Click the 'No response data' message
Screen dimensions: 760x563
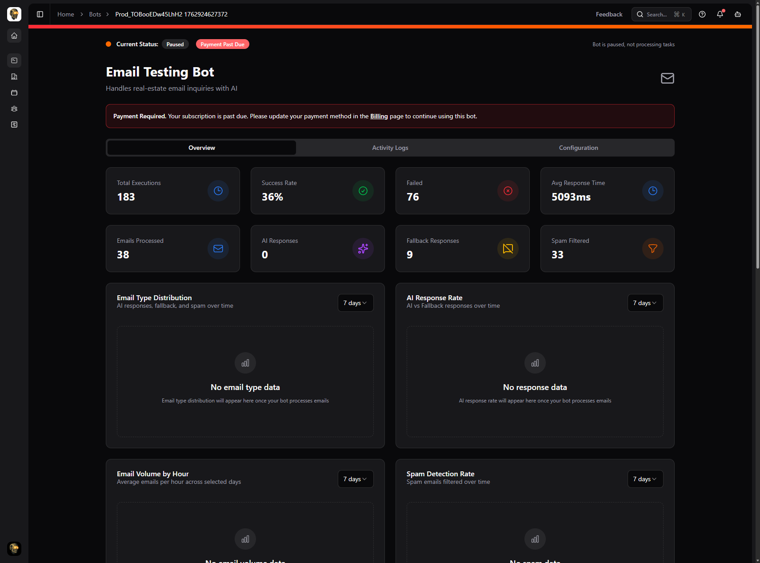[x=535, y=387]
